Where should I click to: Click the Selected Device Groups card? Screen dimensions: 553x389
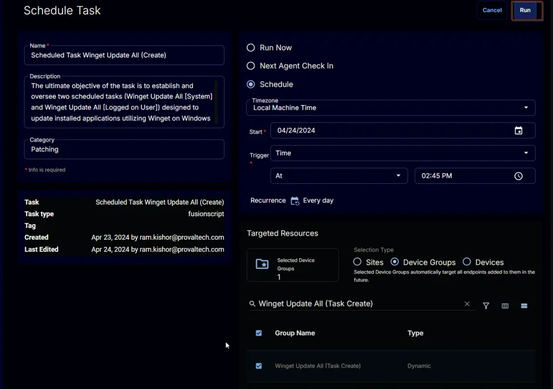coord(293,265)
